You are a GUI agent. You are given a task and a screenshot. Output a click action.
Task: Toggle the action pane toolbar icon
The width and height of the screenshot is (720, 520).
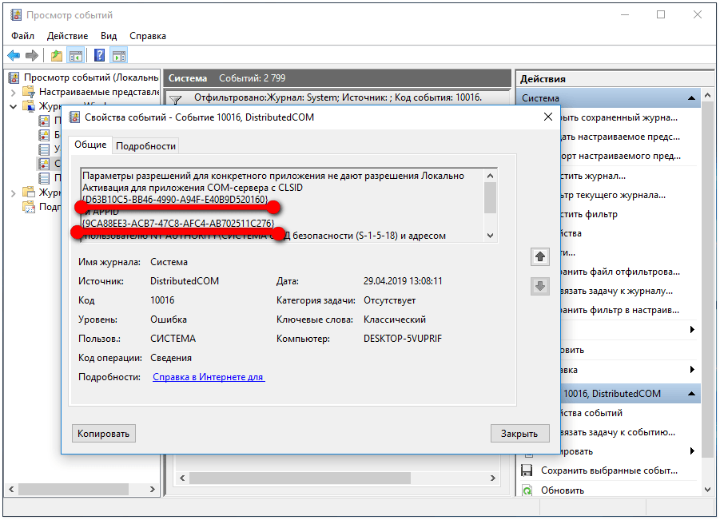point(119,56)
